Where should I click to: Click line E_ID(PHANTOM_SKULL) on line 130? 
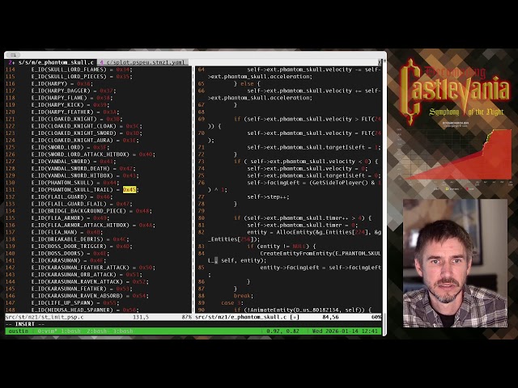75,183
